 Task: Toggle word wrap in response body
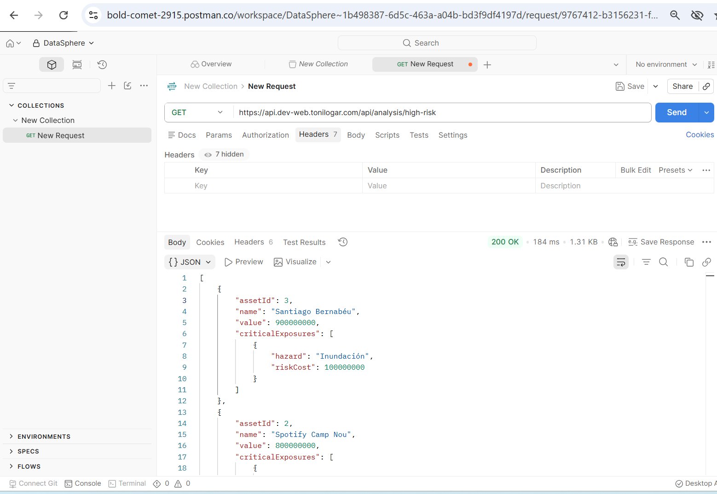[x=621, y=262]
